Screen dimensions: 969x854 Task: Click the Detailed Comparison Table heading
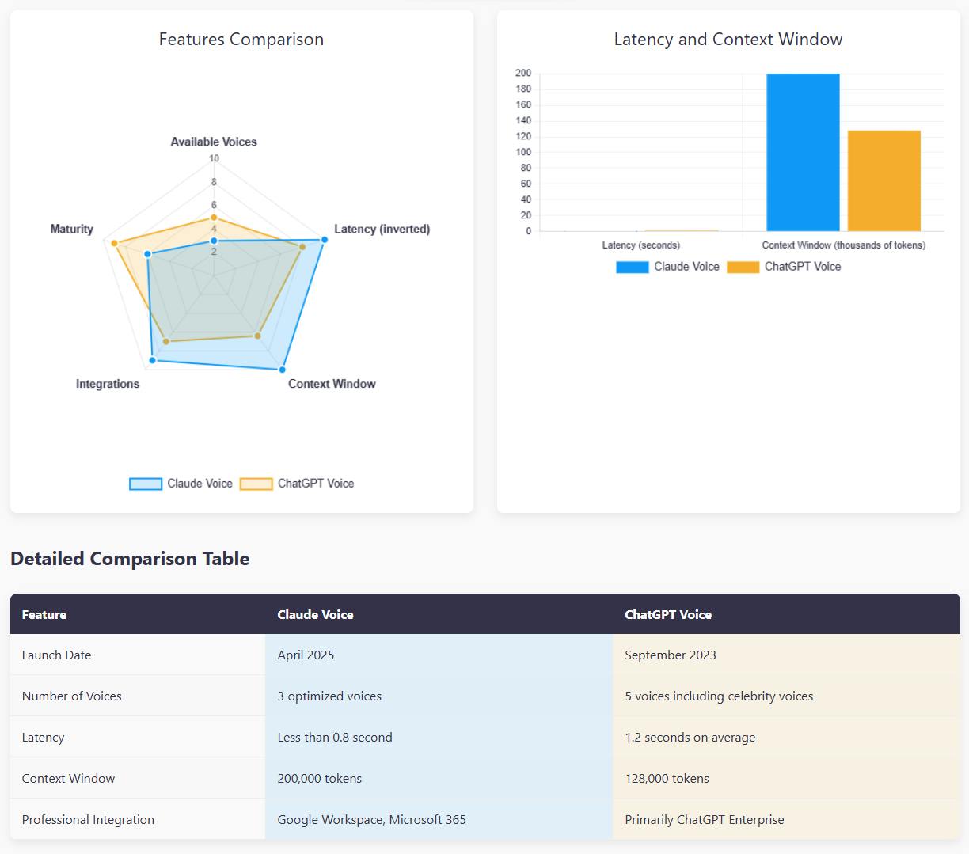130,559
